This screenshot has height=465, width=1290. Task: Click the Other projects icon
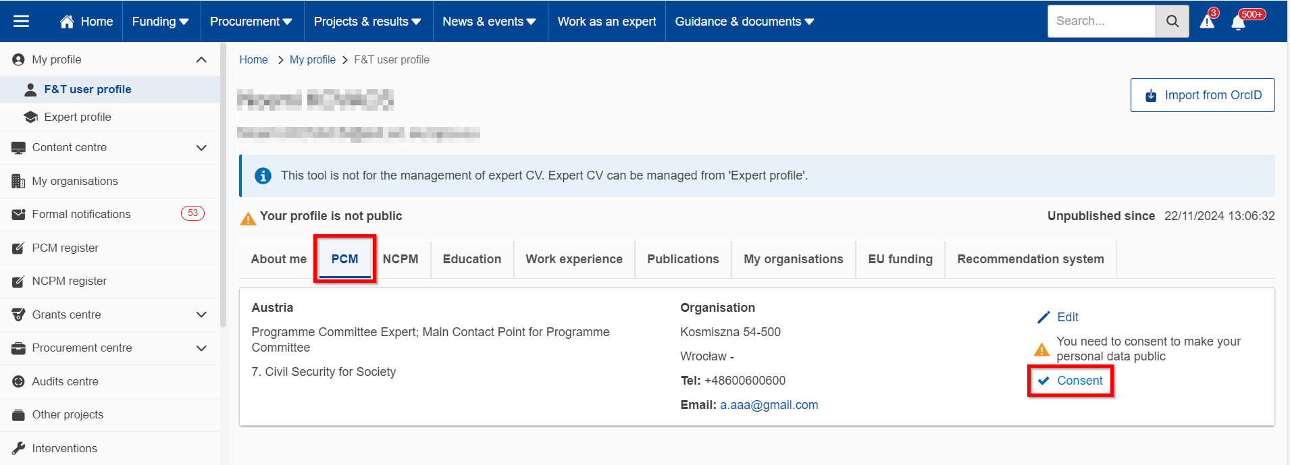click(x=18, y=414)
